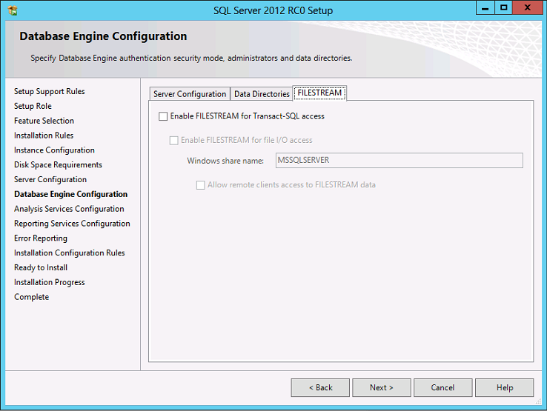The height and width of the screenshot is (411, 547).
Task: Switch to the Server Configuration tab
Action: coord(190,94)
